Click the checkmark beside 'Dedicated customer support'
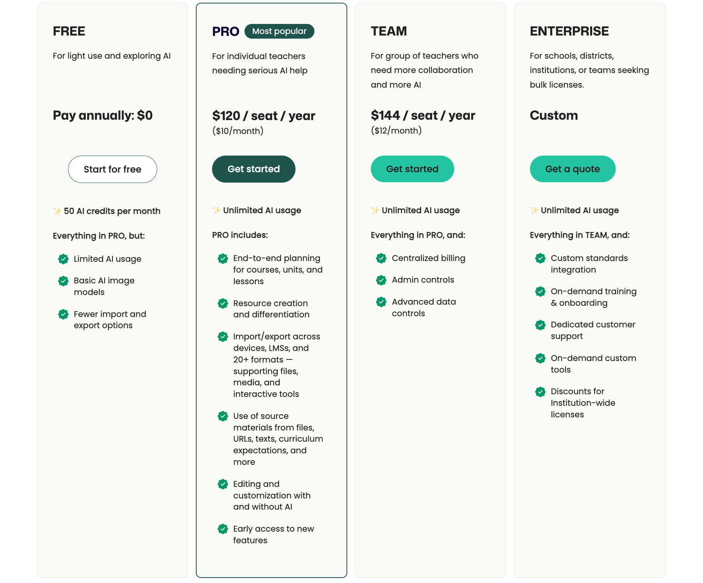703x583 pixels. pos(540,325)
